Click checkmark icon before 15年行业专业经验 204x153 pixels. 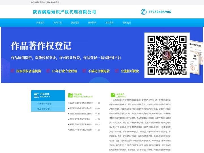pyautogui.click(x=48, y=71)
